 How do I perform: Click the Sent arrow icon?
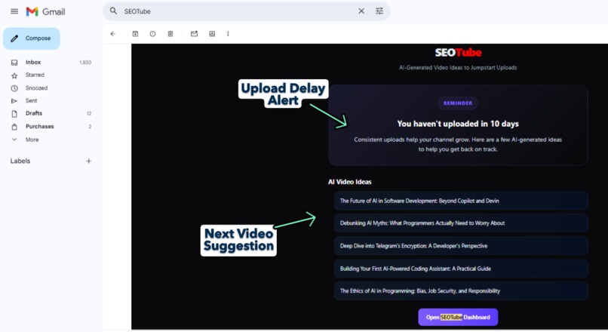14,101
